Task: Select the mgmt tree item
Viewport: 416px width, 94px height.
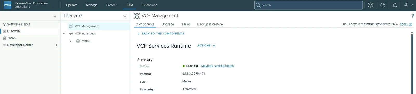Action: click(86, 41)
